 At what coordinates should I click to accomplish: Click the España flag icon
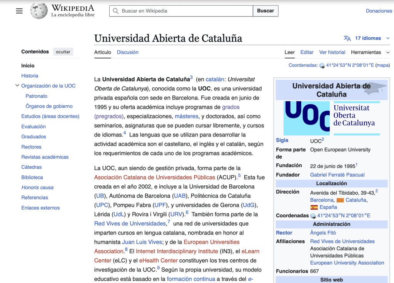coord(314,207)
